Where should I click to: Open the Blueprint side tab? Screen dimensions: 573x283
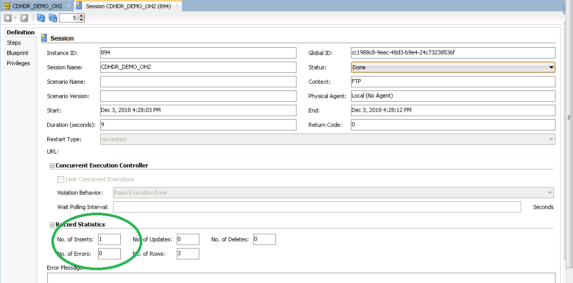[x=17, y=53]
